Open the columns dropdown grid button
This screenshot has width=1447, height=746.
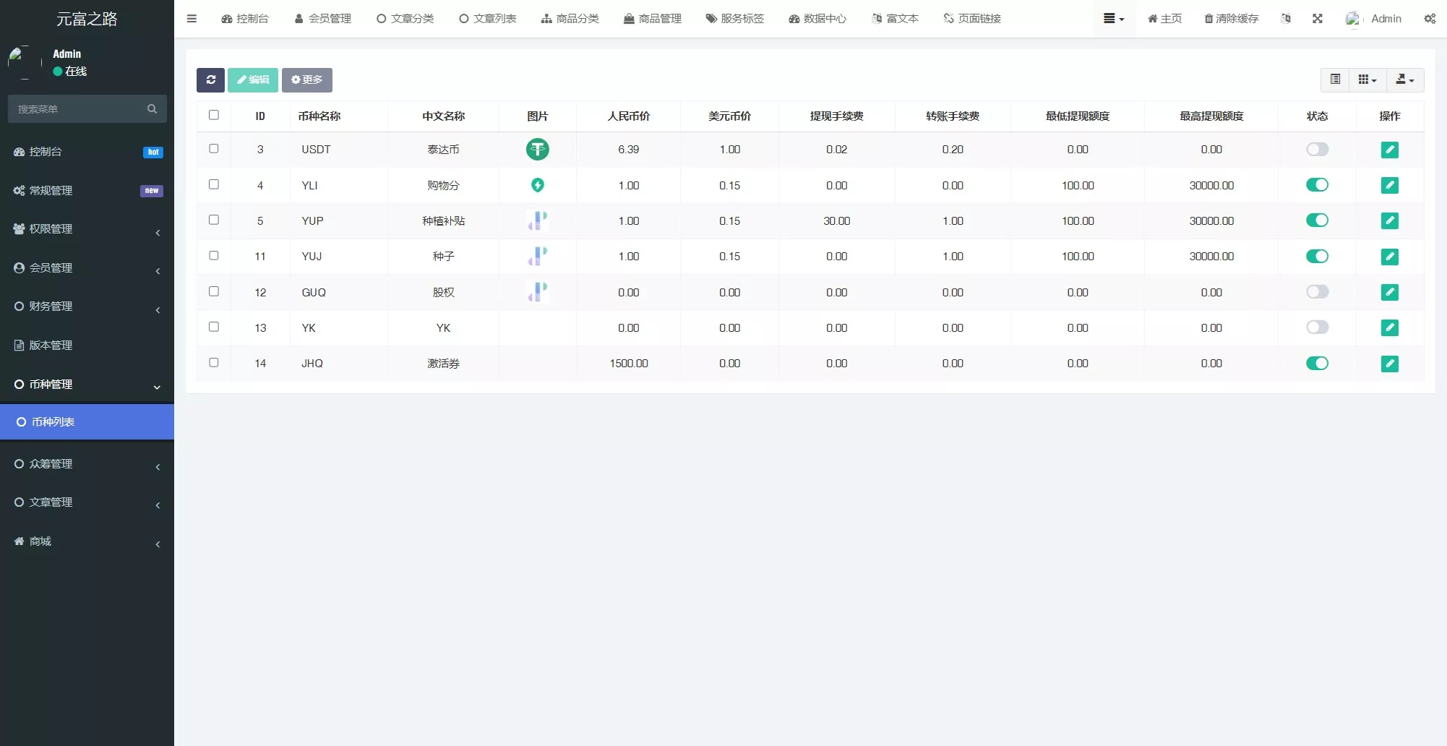click(x=1367, y=80)
